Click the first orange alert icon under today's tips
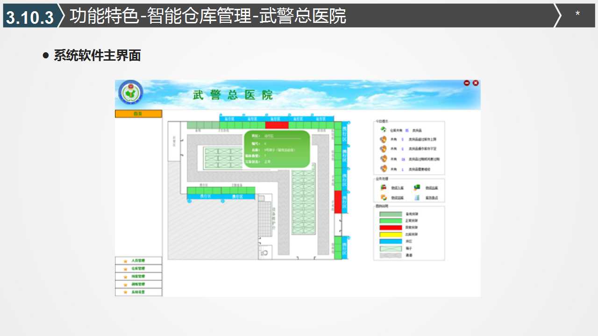The image size is (598, 336). (x=383, y=139)
